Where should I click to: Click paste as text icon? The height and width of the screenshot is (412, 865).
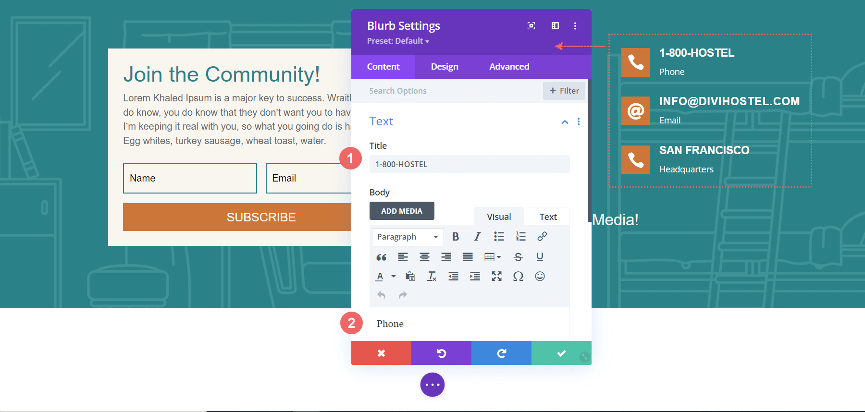[x=410, y=277]
